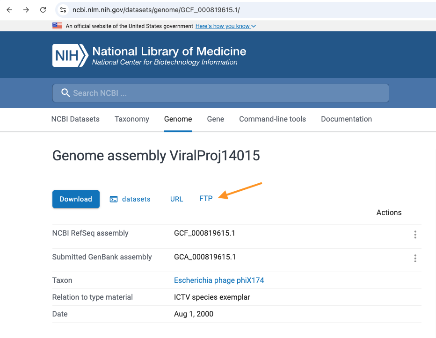The image size is (436, 338).
Task: Click the magnifier search icon
Action: coord(65,93)
